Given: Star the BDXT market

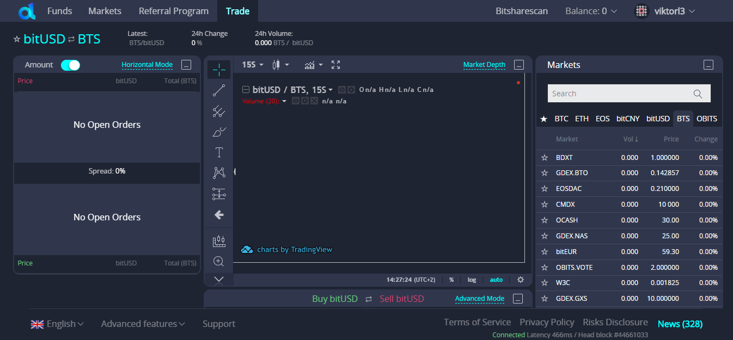Looking at the screenshot, I should pos(544,158).
